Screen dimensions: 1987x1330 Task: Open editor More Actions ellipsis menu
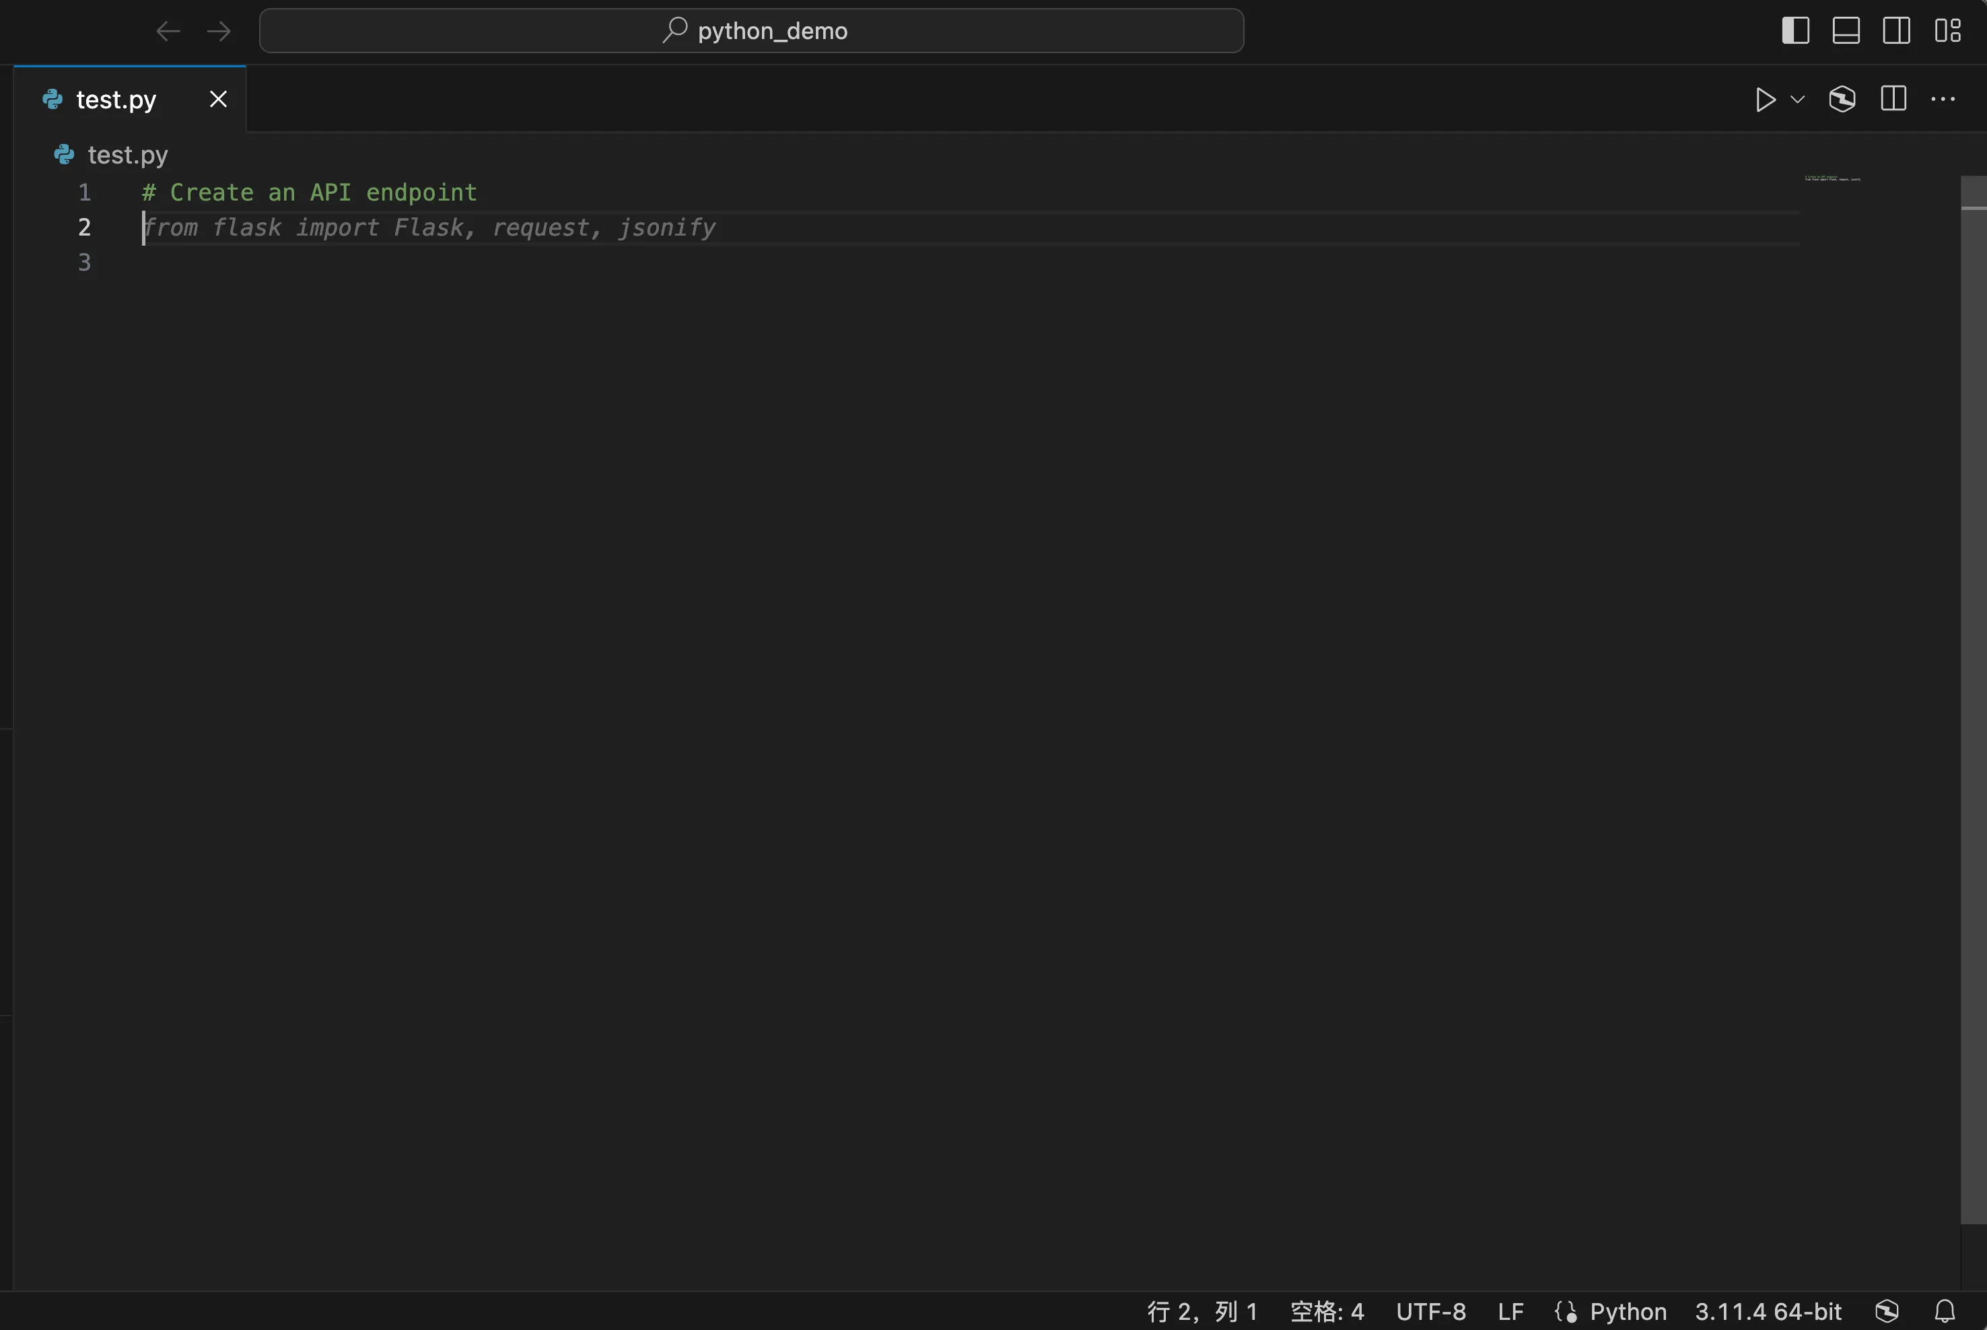coord(1943,99)
